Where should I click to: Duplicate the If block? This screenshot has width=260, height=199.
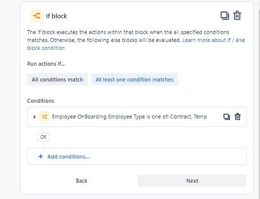pyautogui.click(x=224, y=16)
